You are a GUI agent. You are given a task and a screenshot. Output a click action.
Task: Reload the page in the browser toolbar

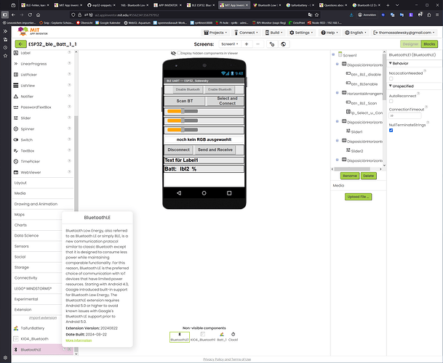(x=30, y=15)
